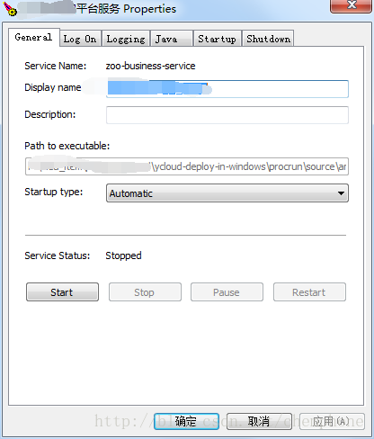Select the zoo-business-service name text
The height and width of the screenshot is (439, 374).
coord(150,66)
